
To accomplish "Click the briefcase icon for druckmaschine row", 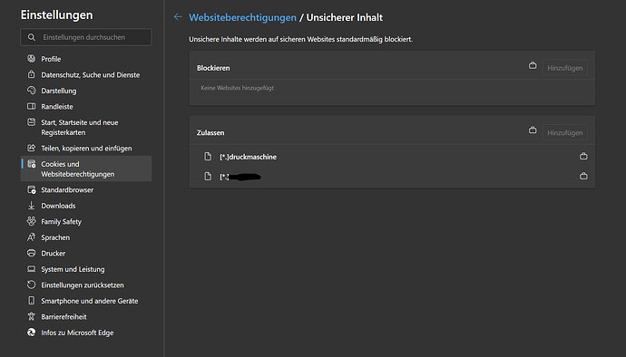I will click(x=583, y=156).
